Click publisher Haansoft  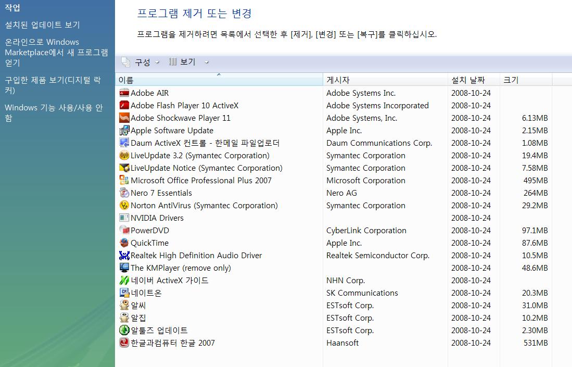pyautogui.click(x=342, y=343)
